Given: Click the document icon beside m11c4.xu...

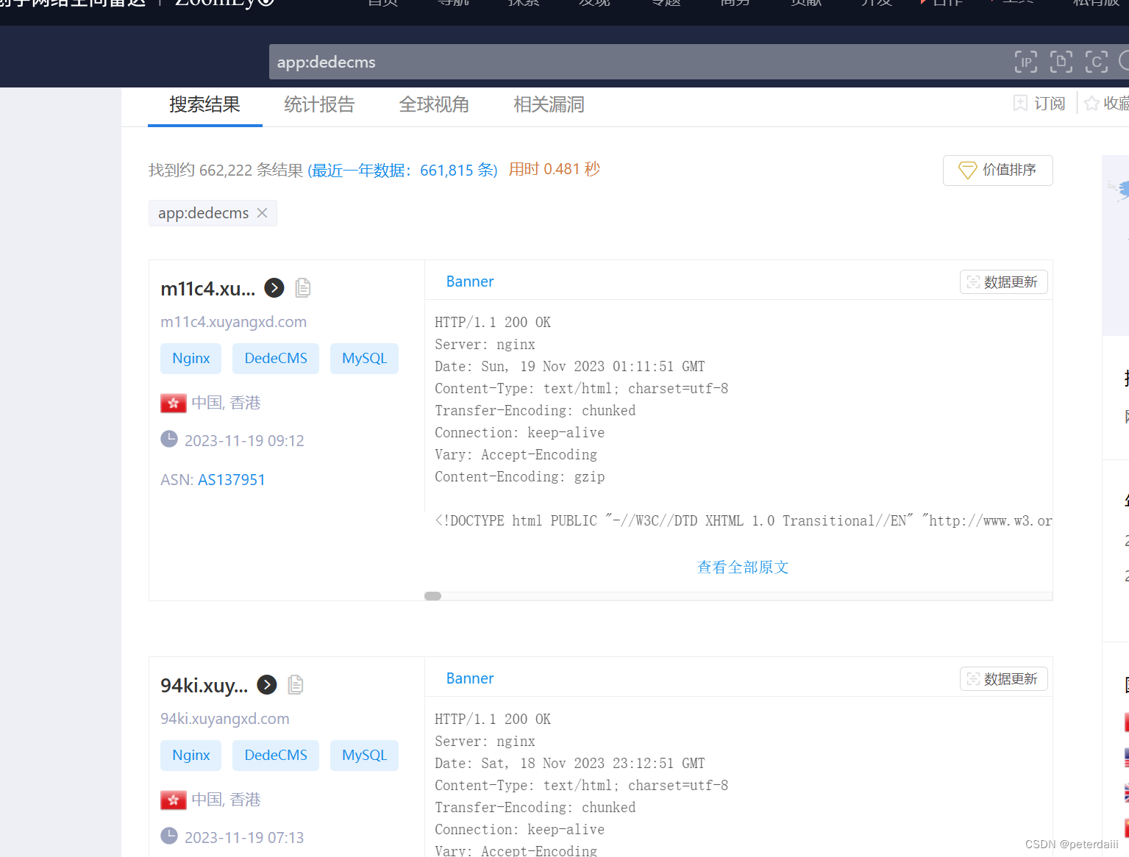Looking at the screenshot, I should click(x=302, y=288).
